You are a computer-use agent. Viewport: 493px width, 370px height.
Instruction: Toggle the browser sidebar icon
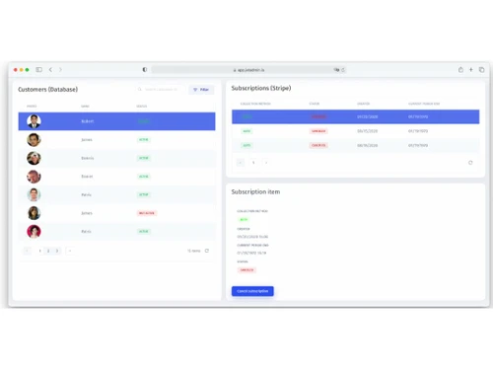tap(38, 70)
